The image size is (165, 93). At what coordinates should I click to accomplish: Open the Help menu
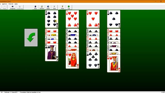pyautogui.click(x=16, y=4)
